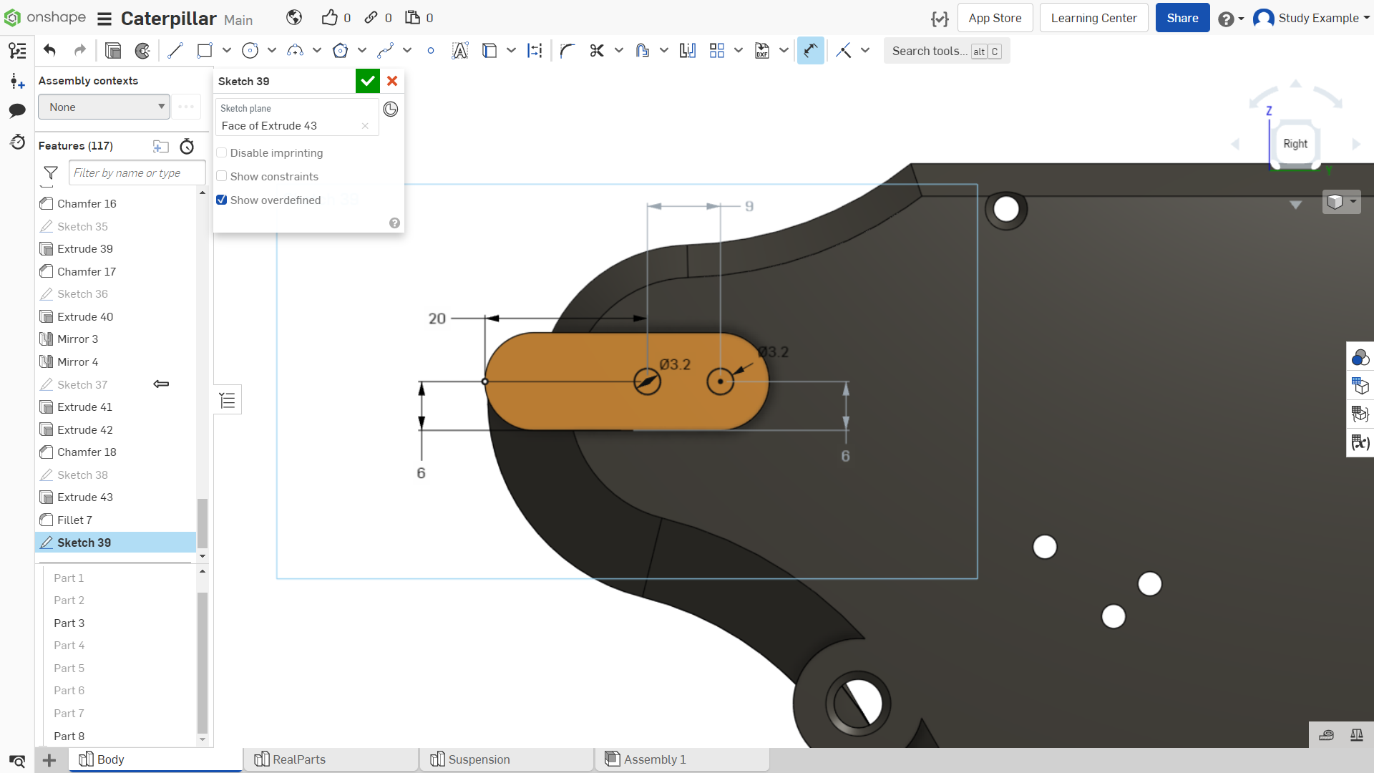The image size is (1374, 773).
Task: Click the Dimension tool icon
Action: [x=810, y=51]
